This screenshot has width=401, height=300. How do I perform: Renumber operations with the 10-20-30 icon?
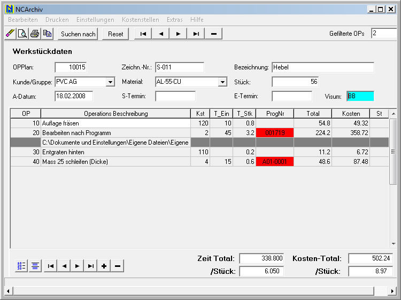[x=22, y=266]
